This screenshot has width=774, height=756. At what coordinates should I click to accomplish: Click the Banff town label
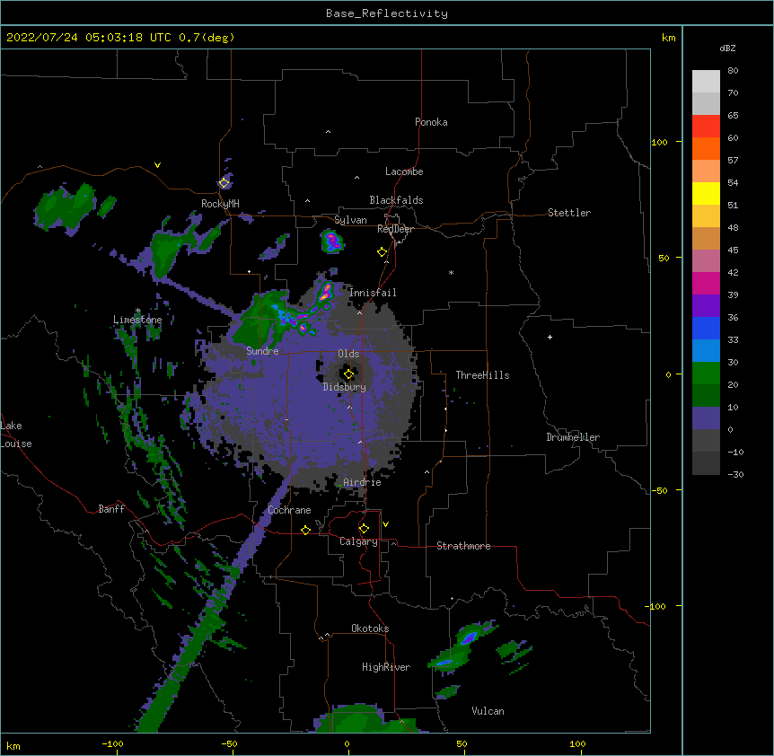(x=111, y=509)
